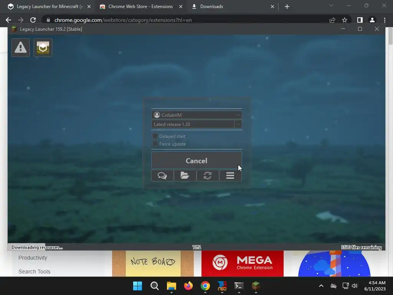Open the Windows Start menu
This screenshot has width=393, height=295.
[x=137, y=286]
